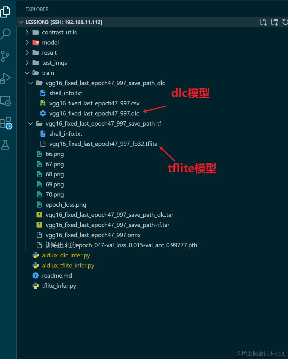Expand the contrast_utils folder chevron
This screenshot has width=288, height=359.
[x=27, y=32]
